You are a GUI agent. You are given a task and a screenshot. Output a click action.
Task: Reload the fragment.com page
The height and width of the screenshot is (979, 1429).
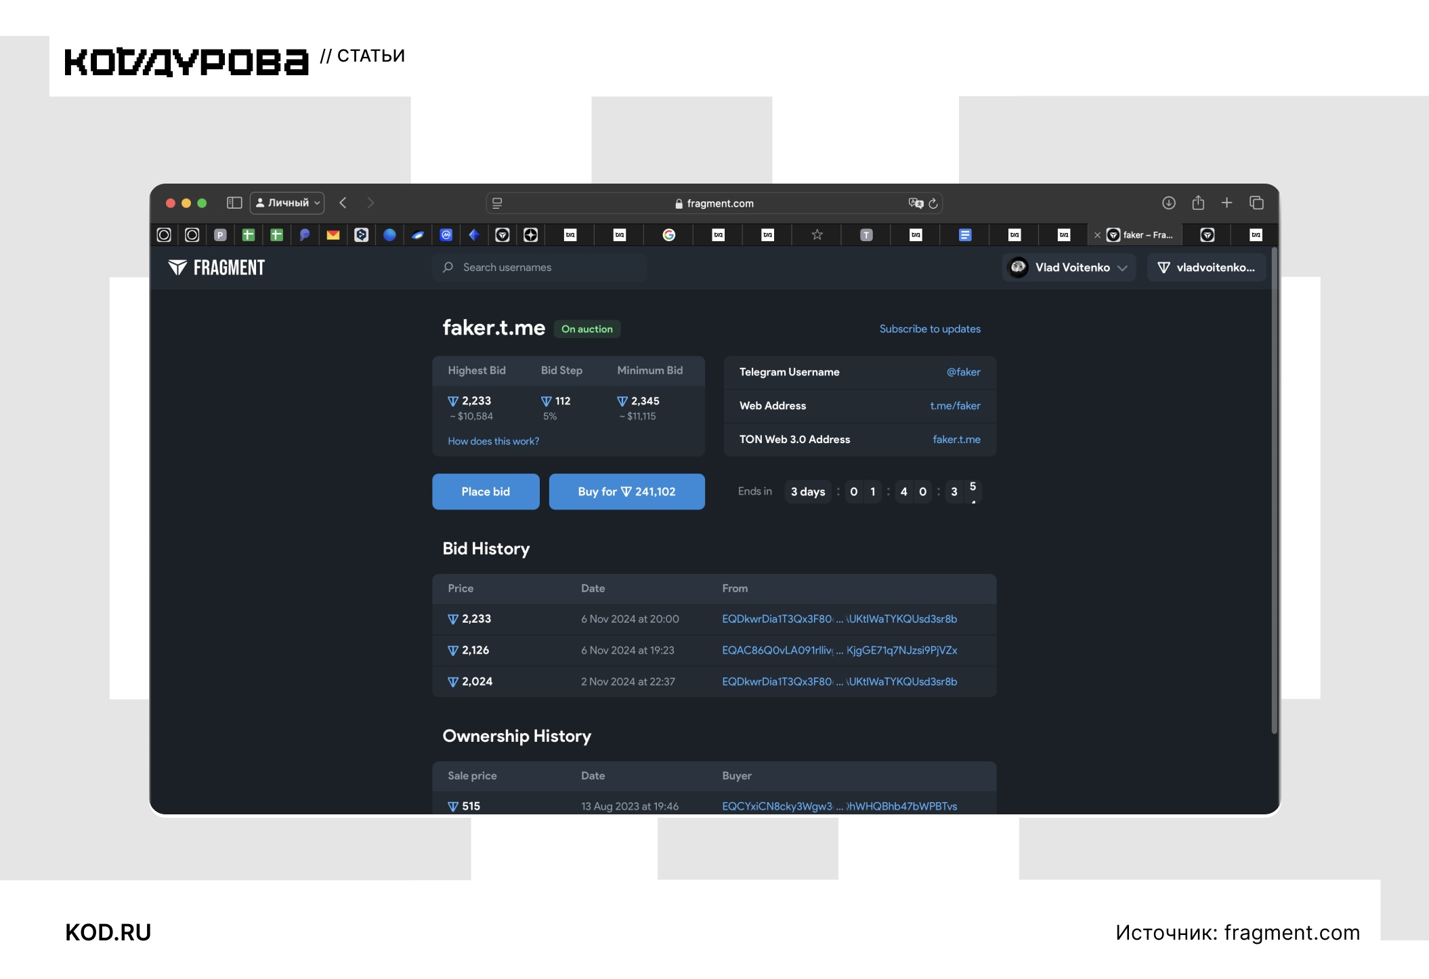tap(933, 203)
